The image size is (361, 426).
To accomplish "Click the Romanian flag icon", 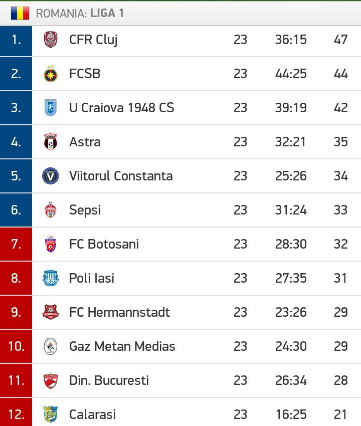I will click(x=20, y=13).
